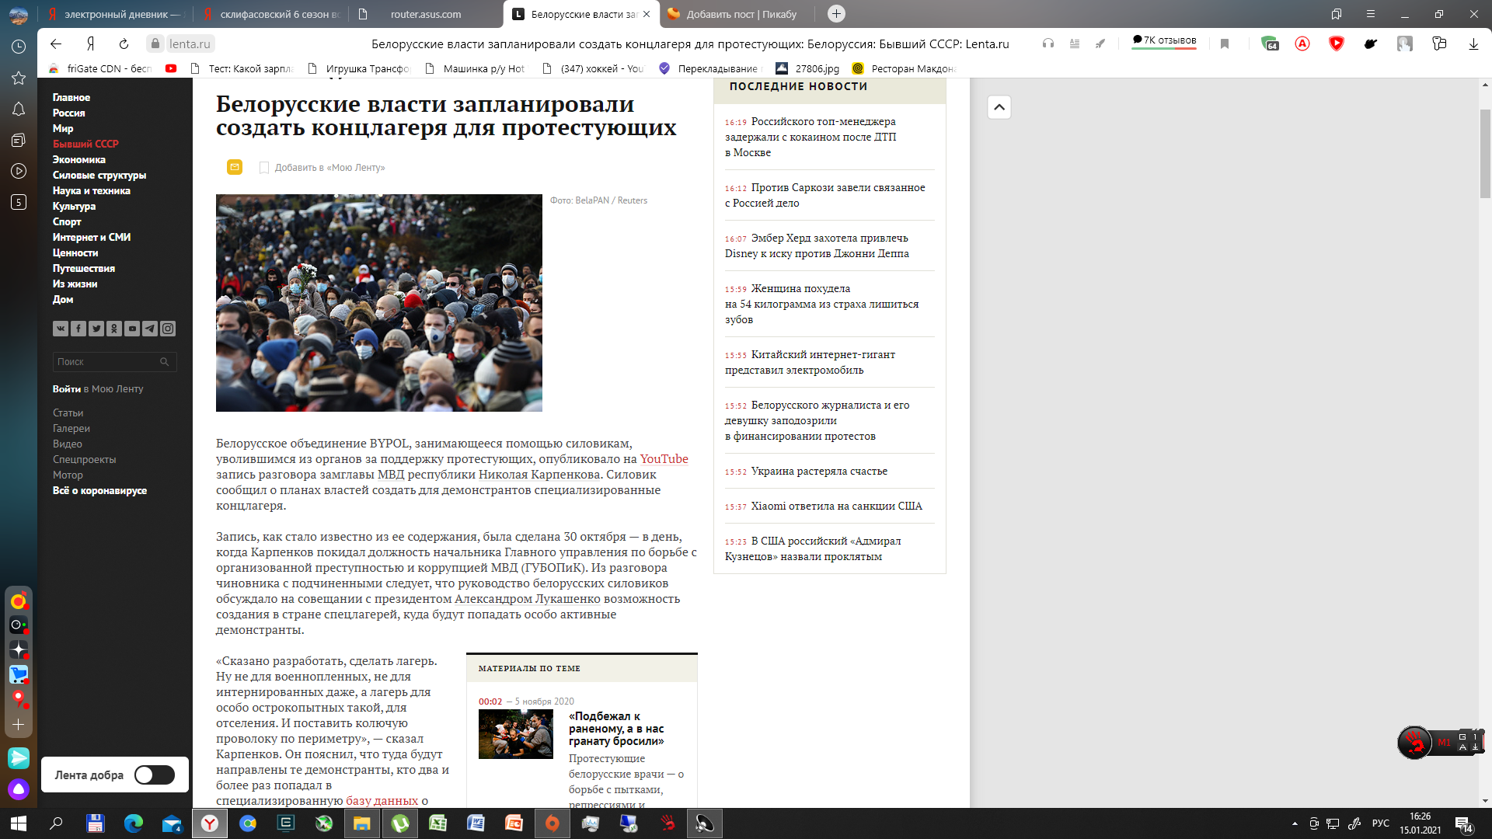
Task: Switch to the router.asus.com tab
Action: pos(425,14)
